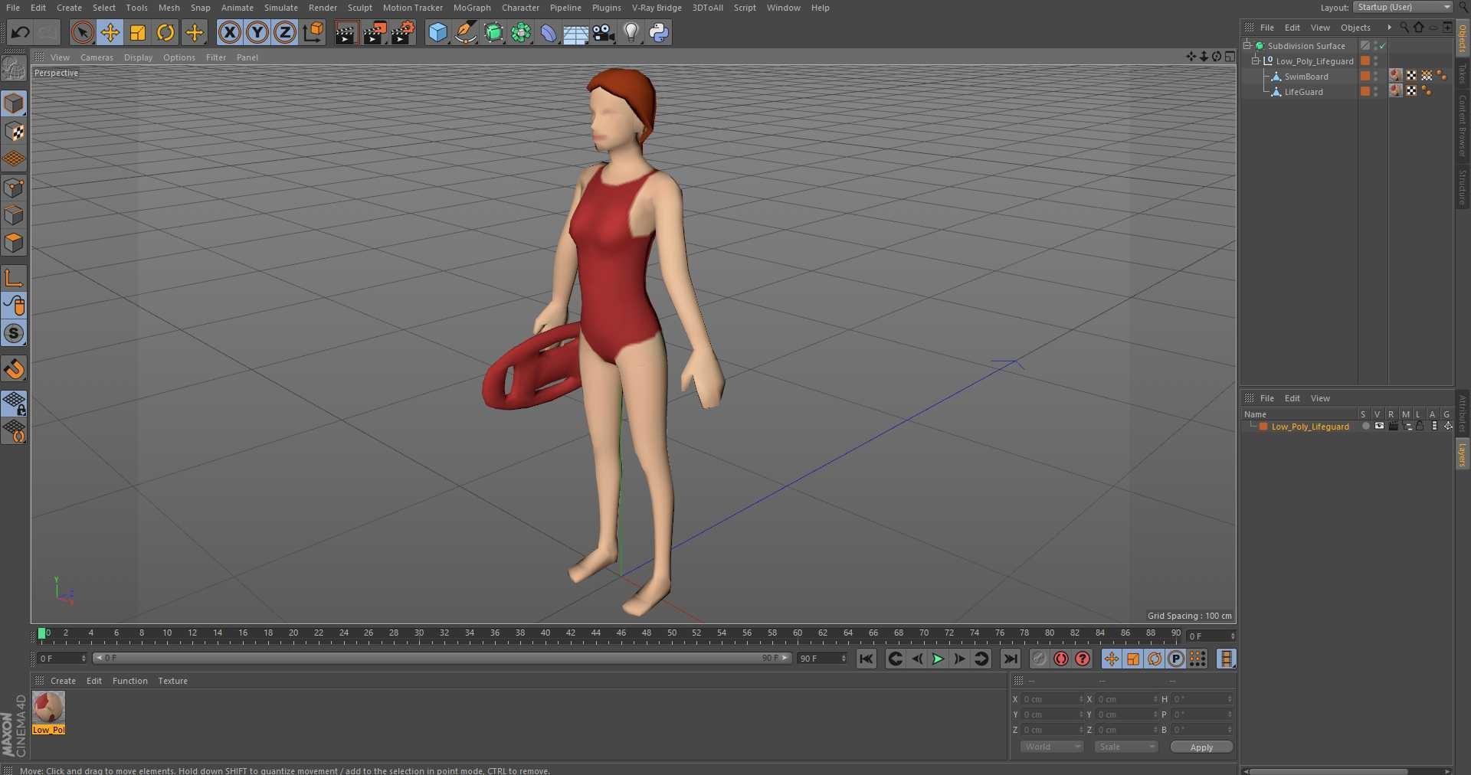
Task: Open the Layers side tab
Action: [1462, 454]
